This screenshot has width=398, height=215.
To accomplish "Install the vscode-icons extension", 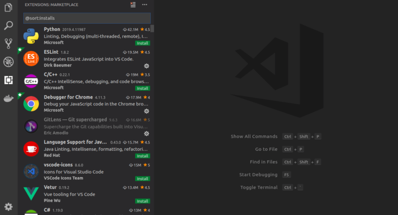I will point(143,179).
